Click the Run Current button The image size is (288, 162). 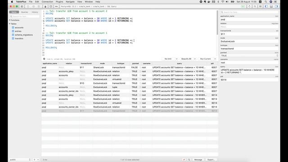point(205,59)
